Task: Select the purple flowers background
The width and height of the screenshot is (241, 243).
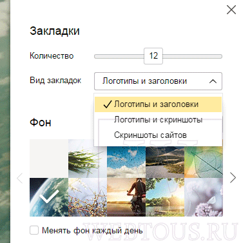Action: [x=204, y=197]
